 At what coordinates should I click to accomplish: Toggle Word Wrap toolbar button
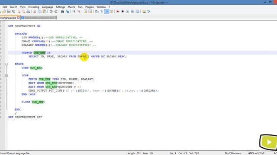[97, 12]
